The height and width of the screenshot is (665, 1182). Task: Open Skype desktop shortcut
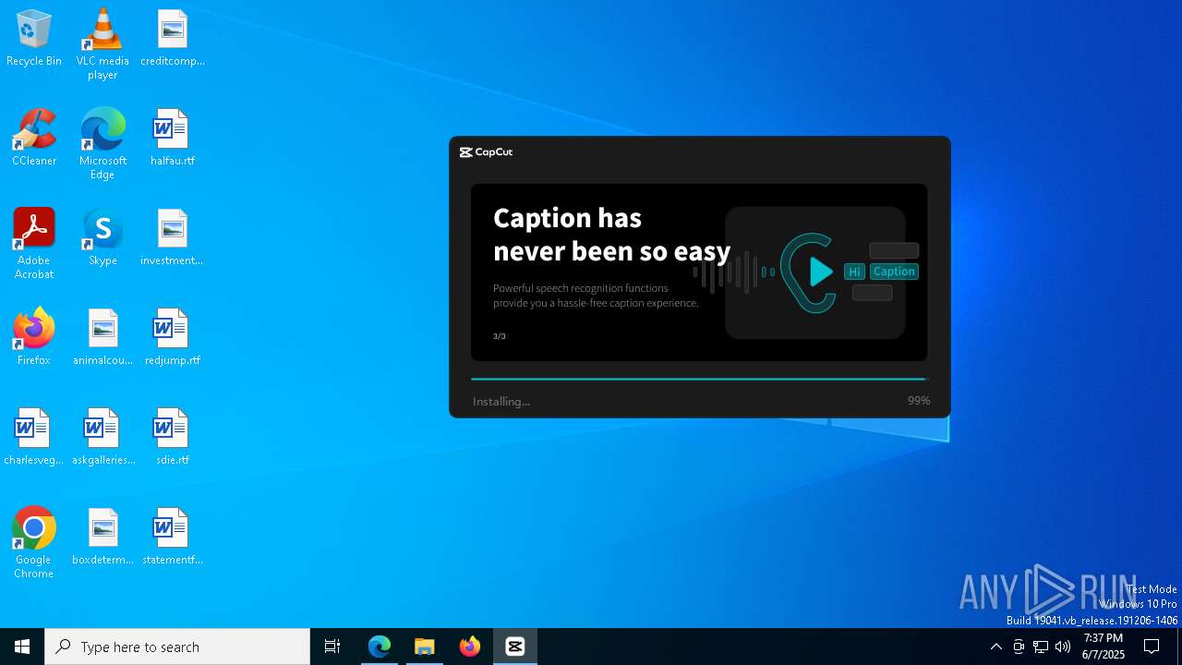103,237
